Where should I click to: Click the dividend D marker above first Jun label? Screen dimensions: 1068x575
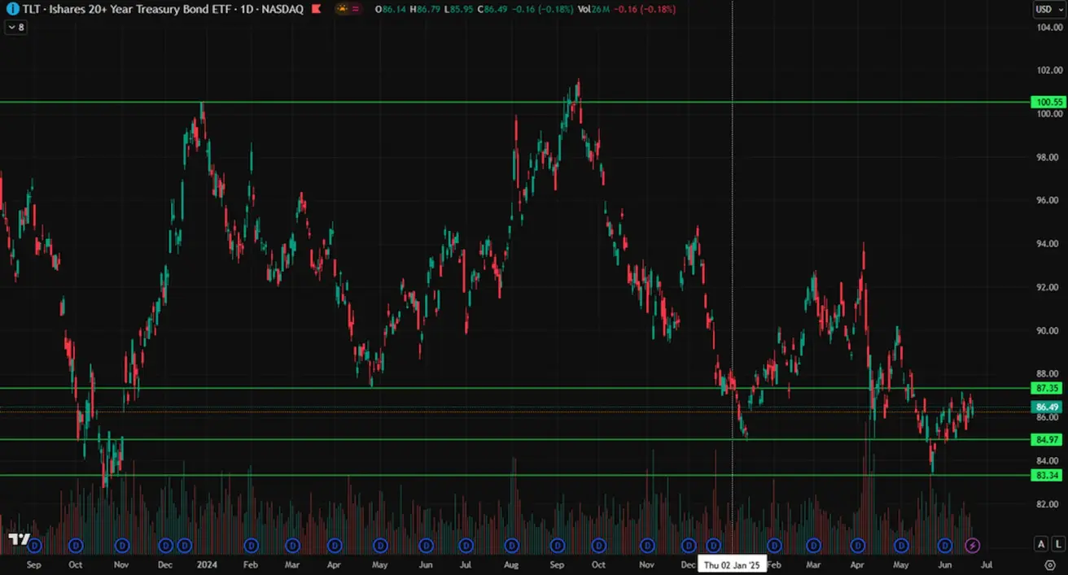[425, 545]
